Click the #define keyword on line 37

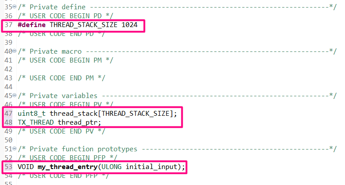[31, 25]
